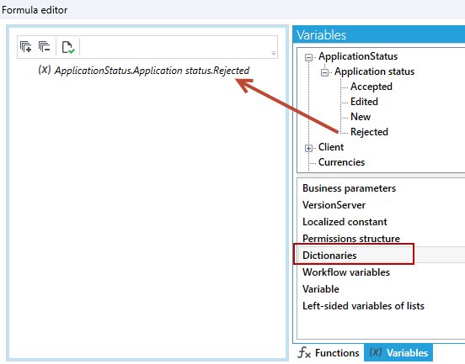Image resolution: width=465 pixels, height=364 pixels.
Task: Select the Rejected status value
Action: [x=369, y=132]
